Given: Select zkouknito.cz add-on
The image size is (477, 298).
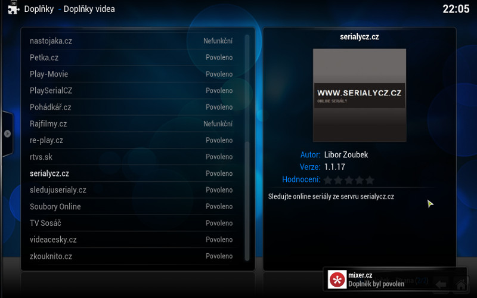Looking at the screenshot, I should coord(132,256).
